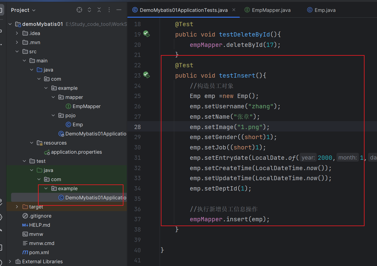377x266 pixels.
Task: Run testInsert using the gutter icon
Action: point(147,75)
